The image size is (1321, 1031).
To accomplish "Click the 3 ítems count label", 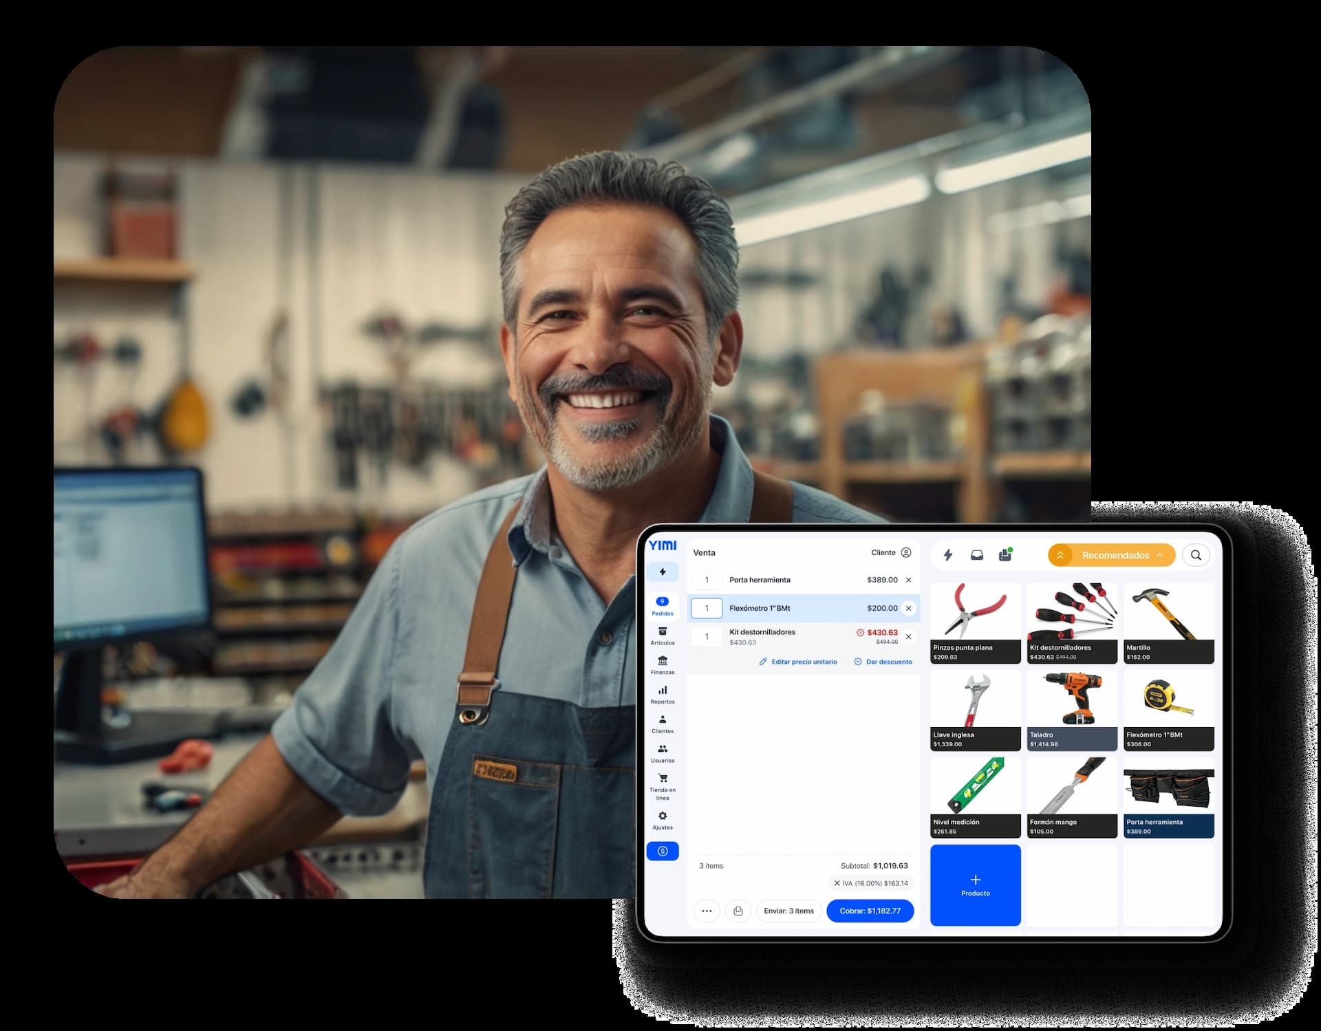I will click(x=711, y=866).
